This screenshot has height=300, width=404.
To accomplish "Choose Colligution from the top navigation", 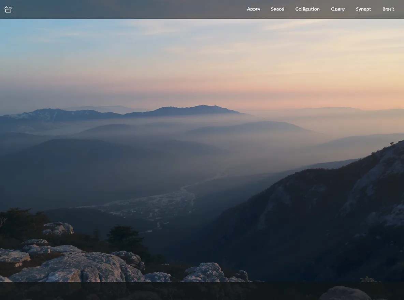I will tap(307, 9).
